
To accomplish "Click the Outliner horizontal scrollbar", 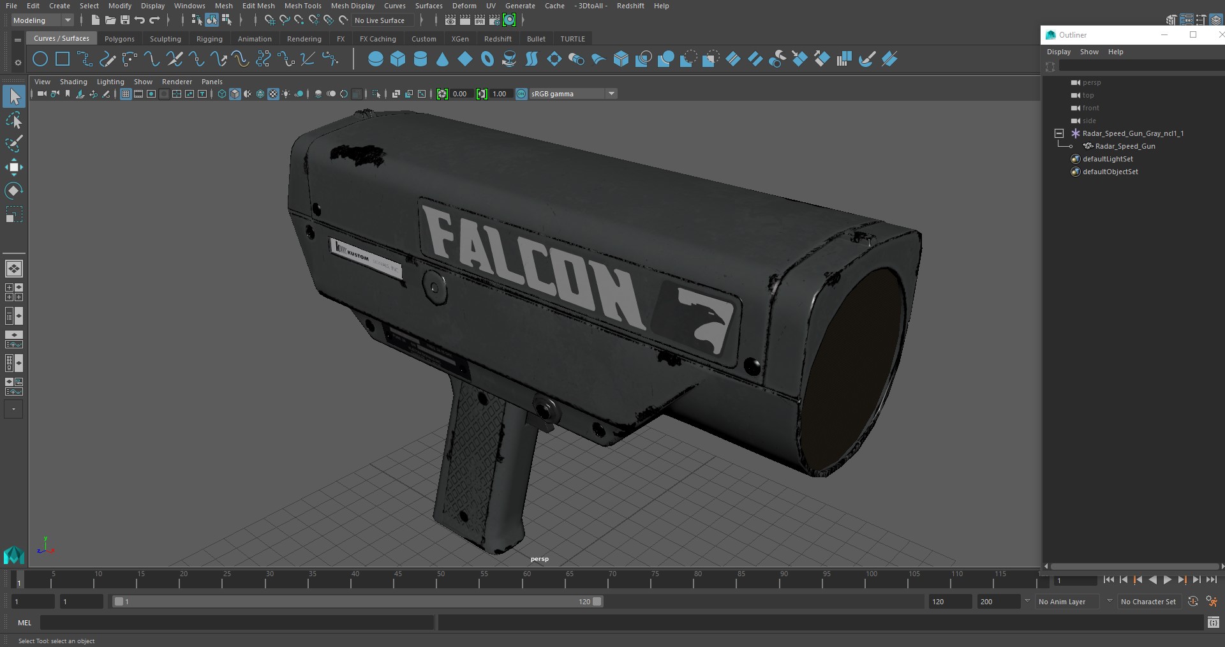I will click(x=1134, y=566).
